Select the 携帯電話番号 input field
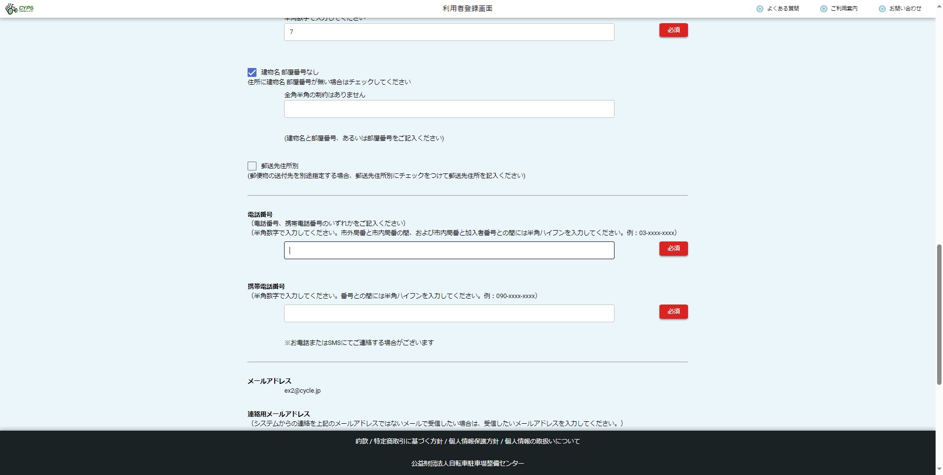 [x=449, y=313]
